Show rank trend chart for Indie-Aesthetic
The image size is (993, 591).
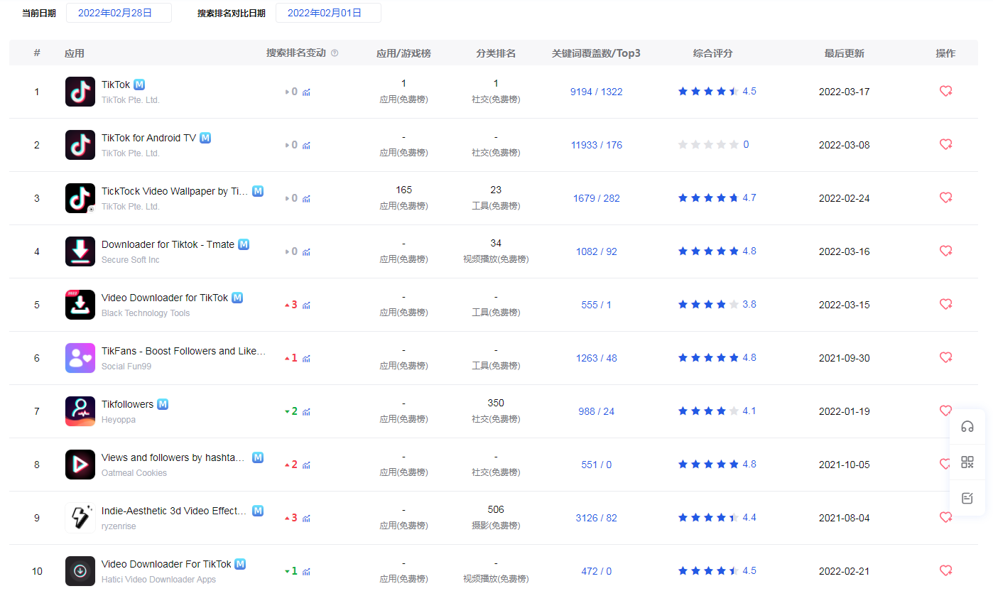(306, 518)
